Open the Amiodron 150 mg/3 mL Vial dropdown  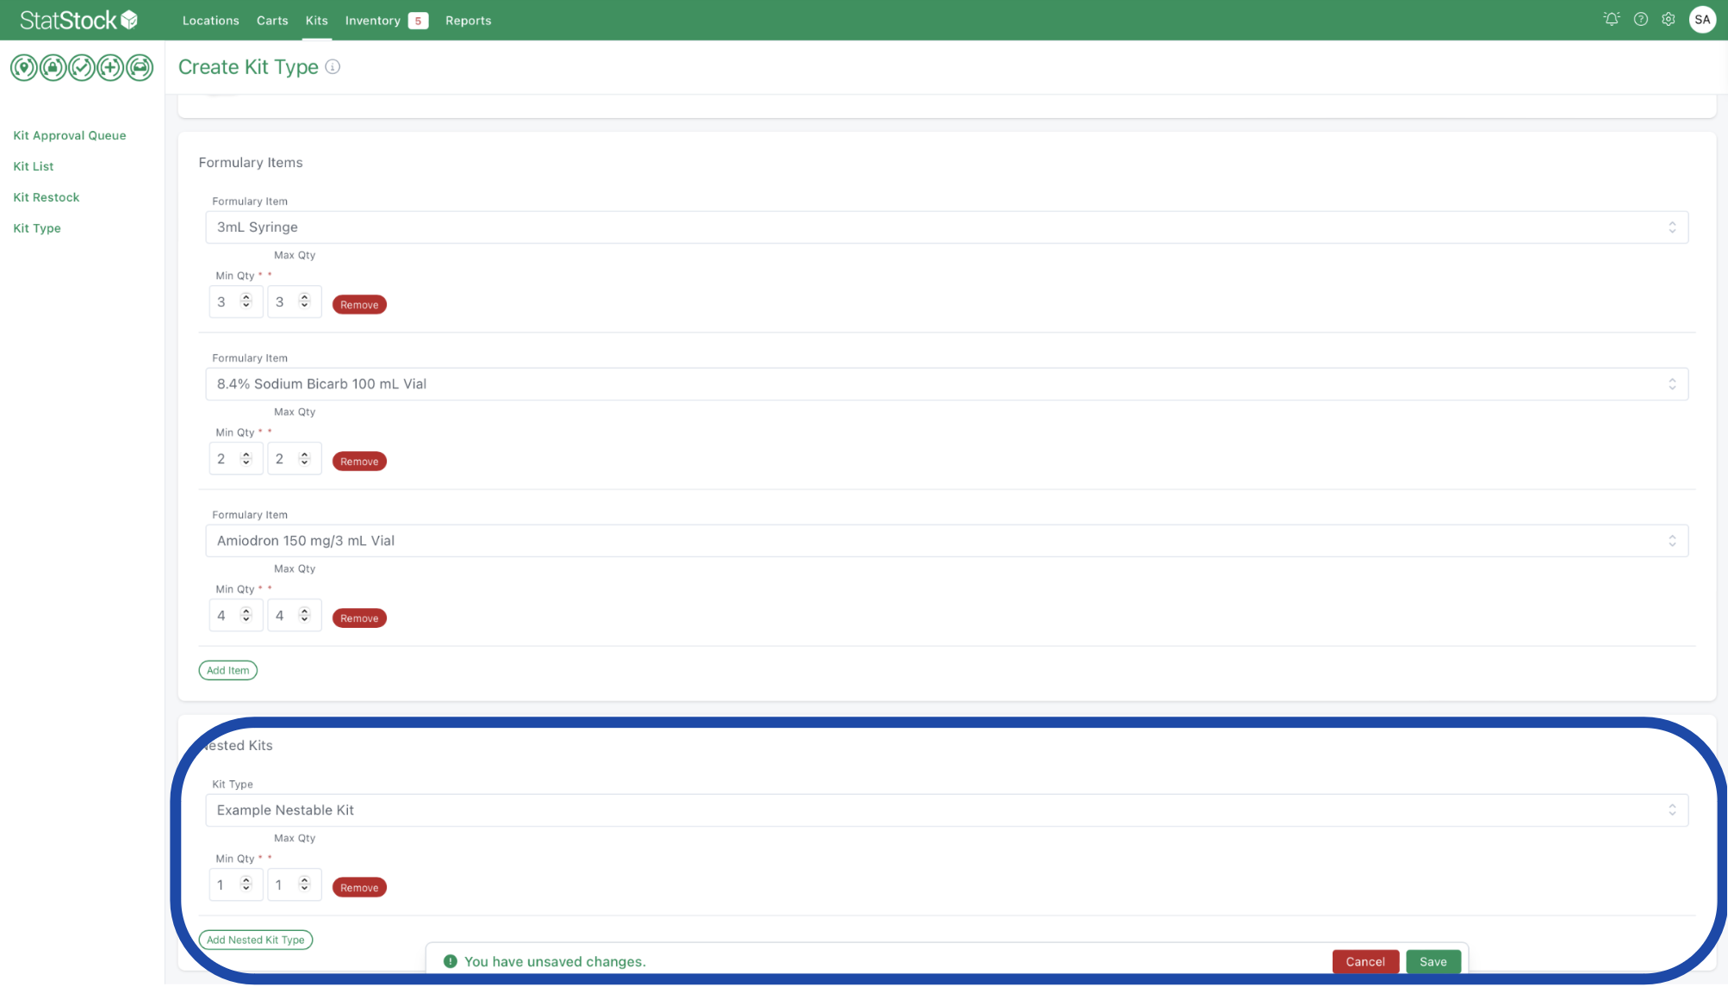(x=947, y=541)
